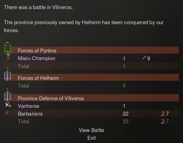The image size is (183, 143).
Task: Click the grave casualties icon in last Total row
Action: point(163,121)
